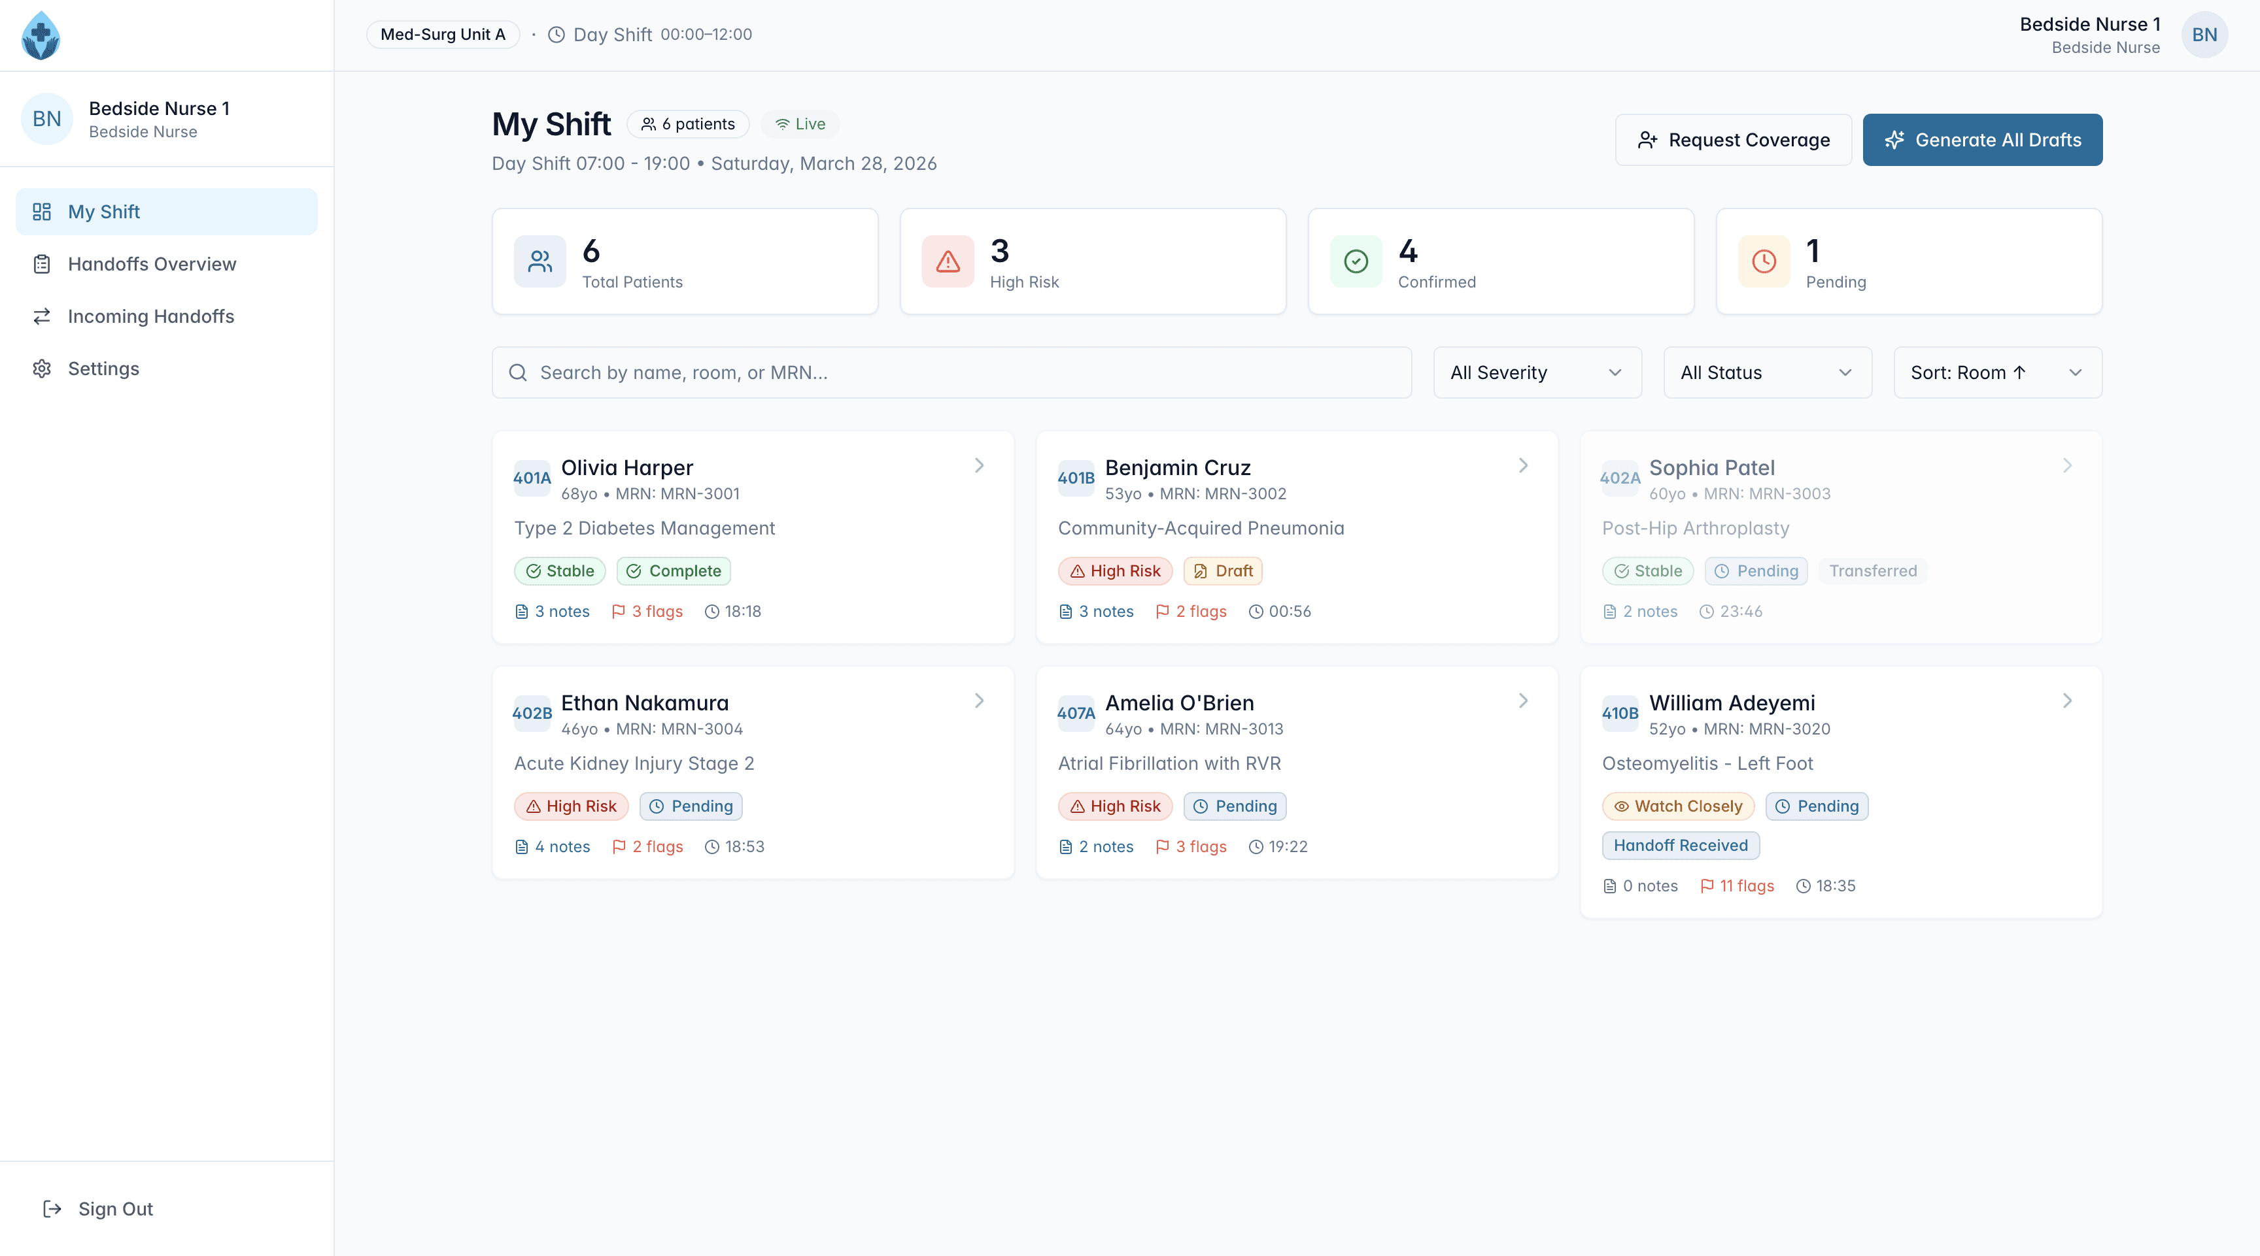Click the patient search input field
This screenshot has width=2260, height=1256.
951,372
